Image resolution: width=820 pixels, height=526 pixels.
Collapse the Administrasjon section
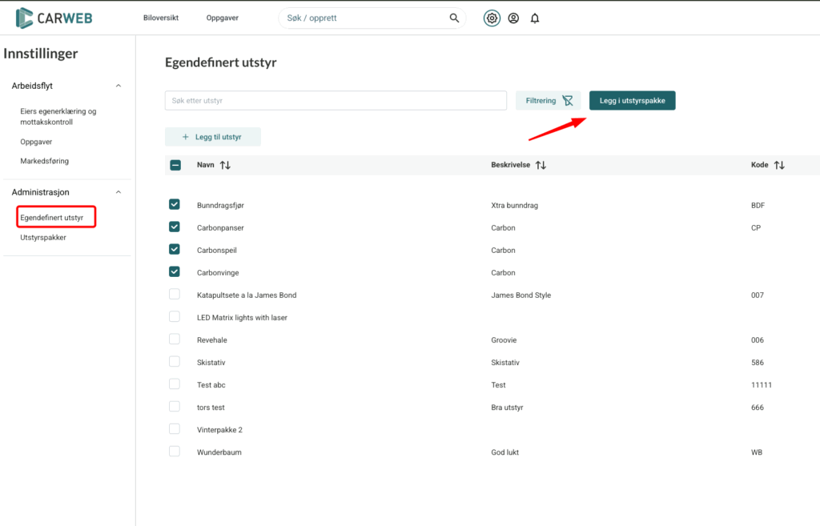(119, 192)
